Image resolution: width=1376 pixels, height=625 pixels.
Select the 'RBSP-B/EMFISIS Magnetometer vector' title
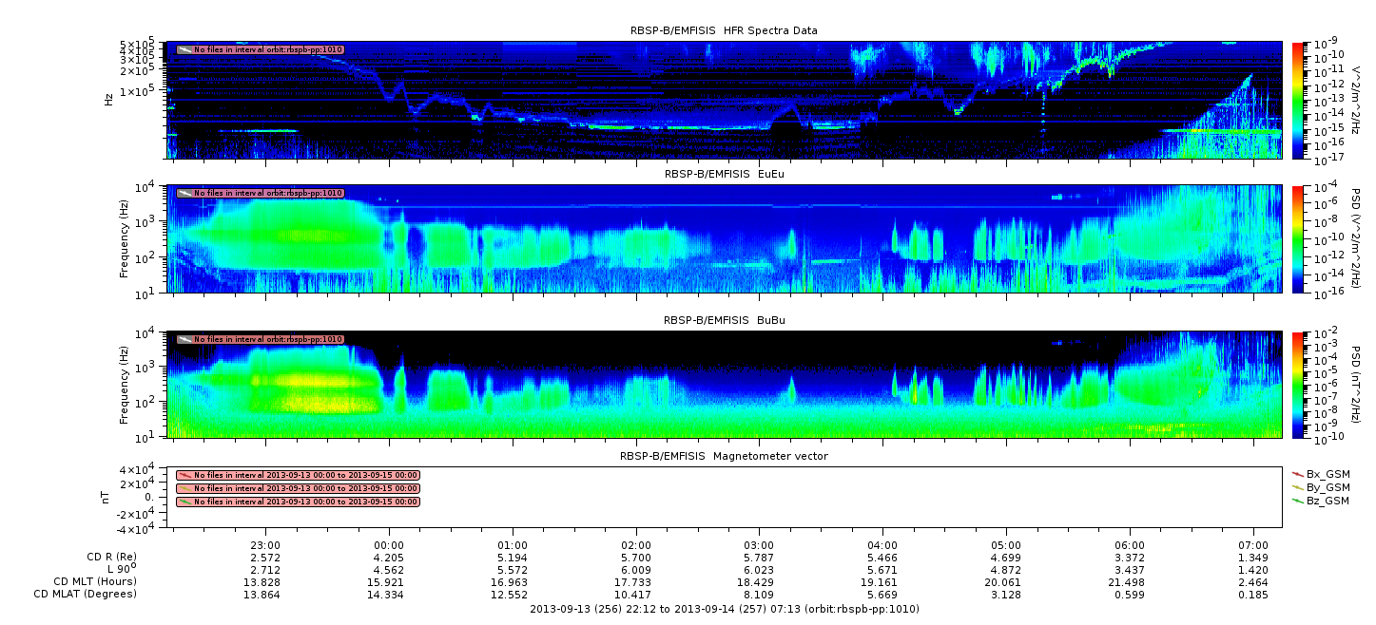tap(724, 456)
